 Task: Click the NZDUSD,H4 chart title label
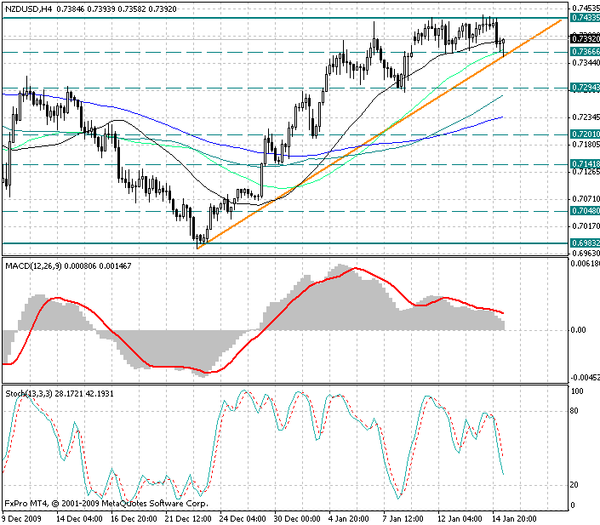28,8
